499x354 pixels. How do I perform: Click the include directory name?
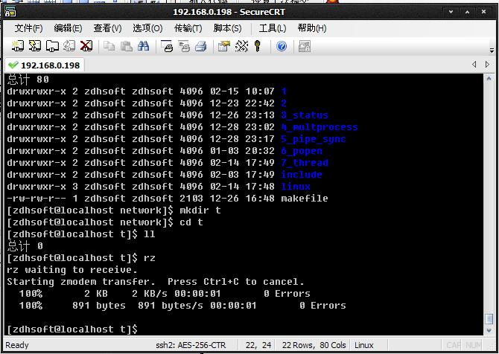(302, 175)
